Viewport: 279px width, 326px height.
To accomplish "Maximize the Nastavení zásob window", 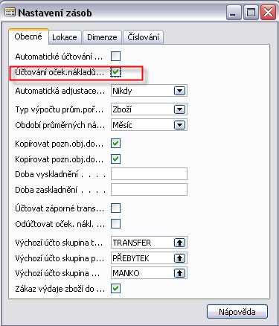I will (251, 13).
